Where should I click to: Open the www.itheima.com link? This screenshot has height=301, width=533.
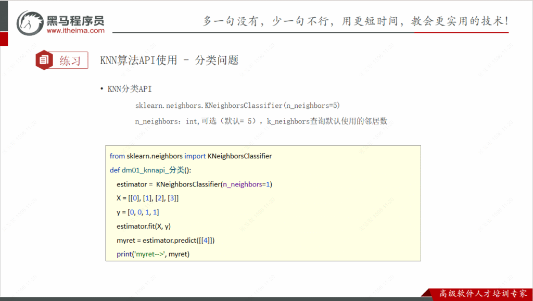[75, 31]
